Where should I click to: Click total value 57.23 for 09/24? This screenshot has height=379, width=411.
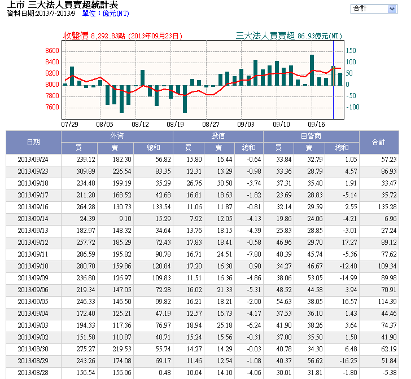[389, 160]
